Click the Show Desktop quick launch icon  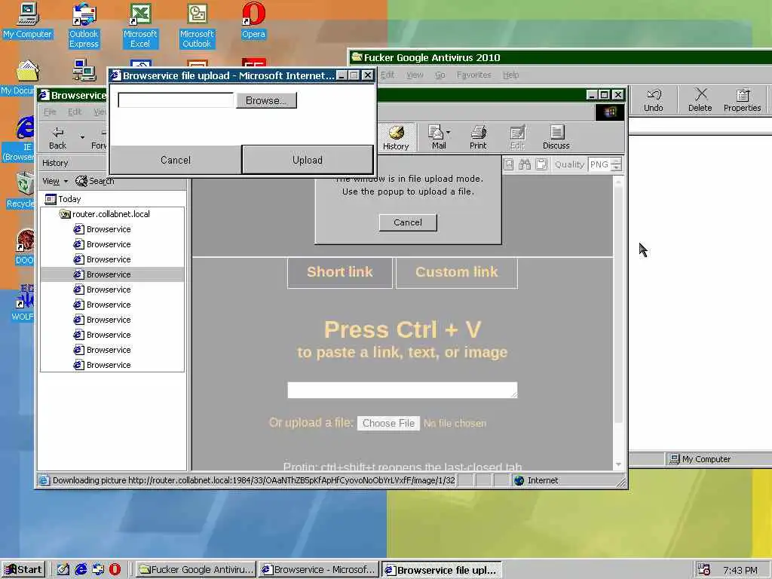point(63,569)
